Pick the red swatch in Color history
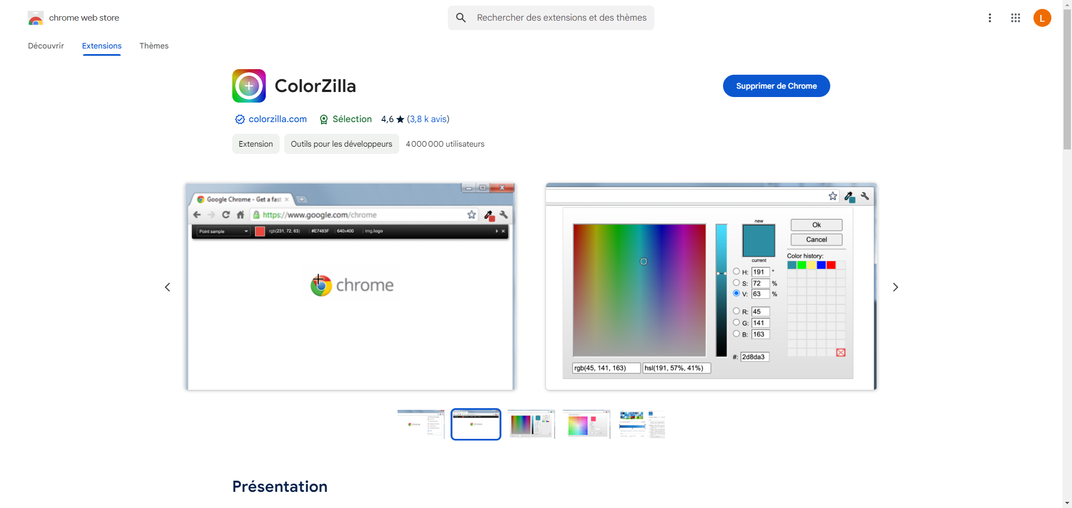1072x508 pixels. click(x=831, y=265)
